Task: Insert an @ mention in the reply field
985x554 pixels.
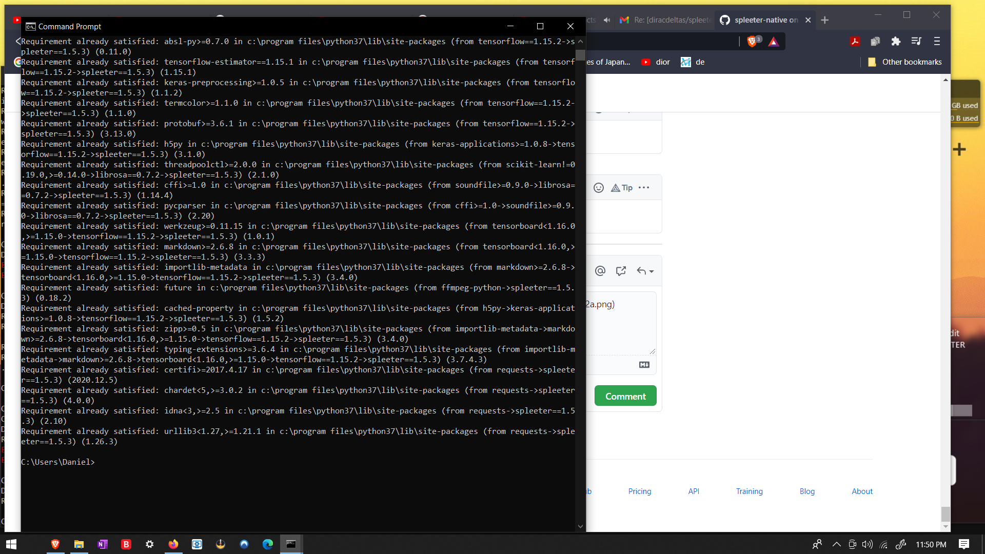Action: click(x=600, y=271)
